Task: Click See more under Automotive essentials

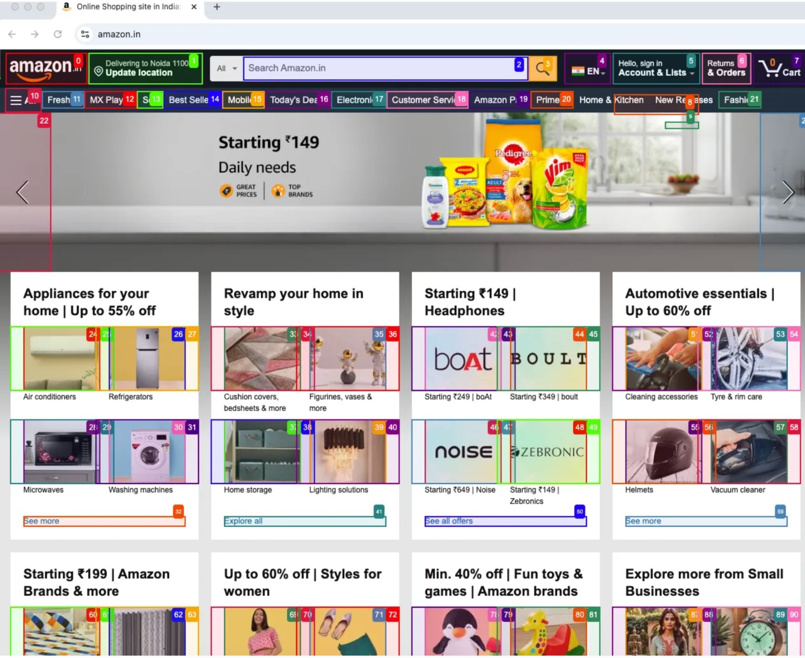Action: pyautogui.click(x=644, y=521)
